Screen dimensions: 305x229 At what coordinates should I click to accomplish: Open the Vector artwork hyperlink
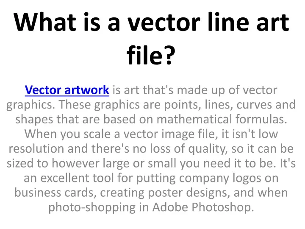(x=67, y=90)
